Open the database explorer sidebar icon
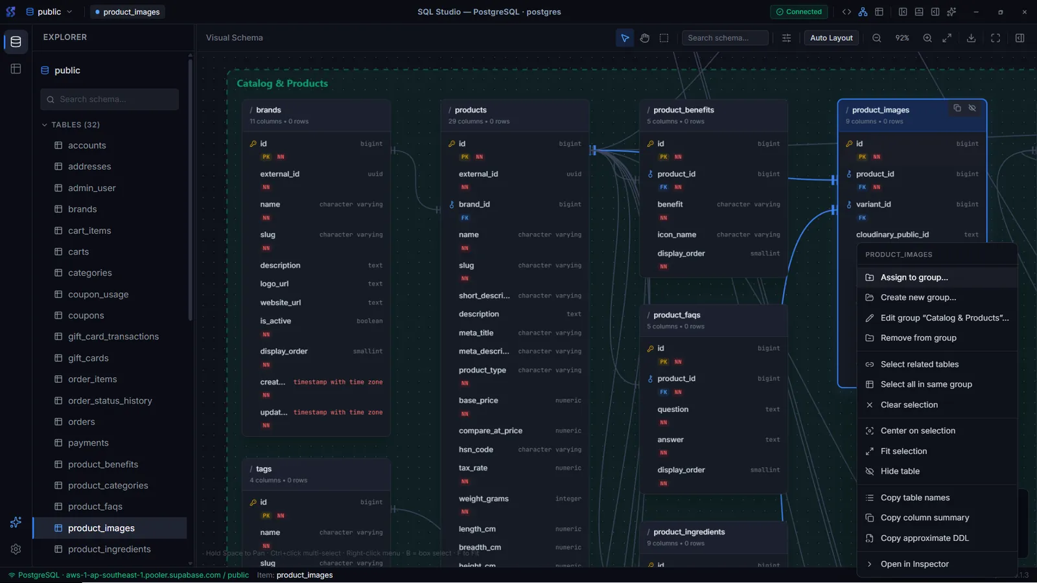 [16, 42]
